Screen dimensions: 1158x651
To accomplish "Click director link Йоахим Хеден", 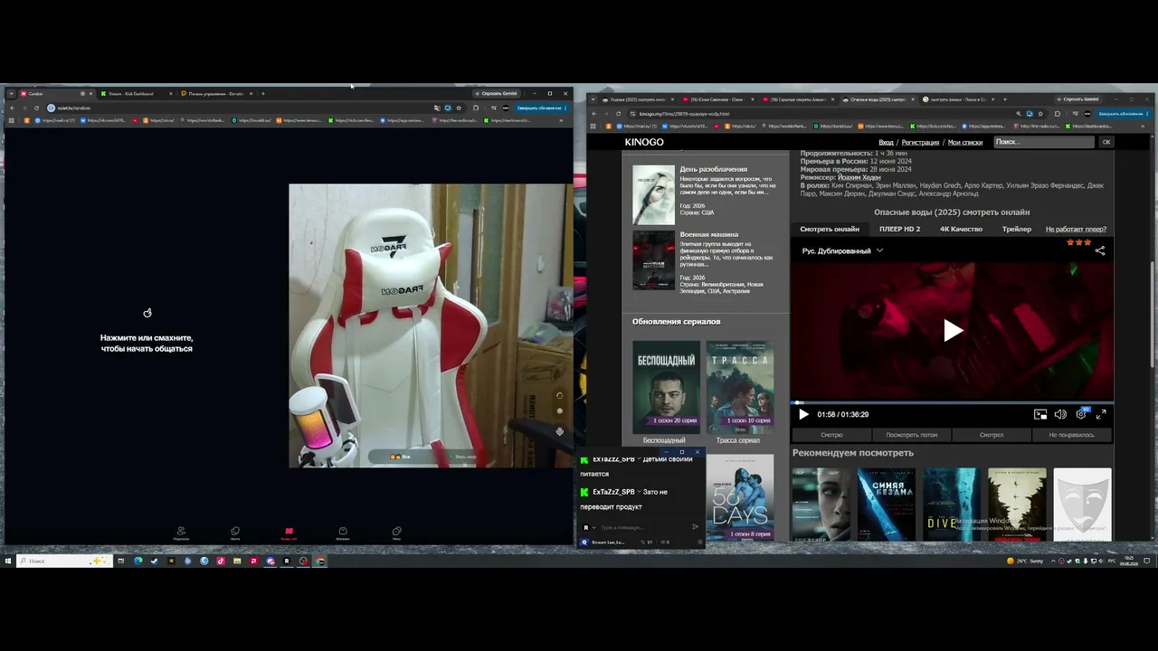I will [859, 177].
